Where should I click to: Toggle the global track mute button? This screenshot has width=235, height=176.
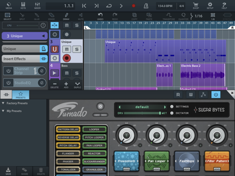pos(67,25)
